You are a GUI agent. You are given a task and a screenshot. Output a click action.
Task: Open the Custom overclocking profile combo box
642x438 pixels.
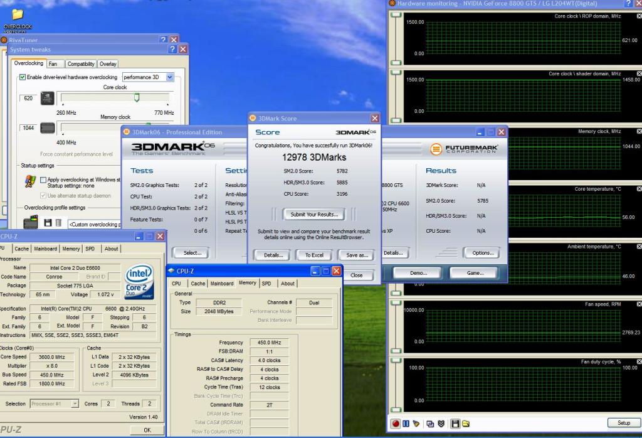[x=95, y=225]
